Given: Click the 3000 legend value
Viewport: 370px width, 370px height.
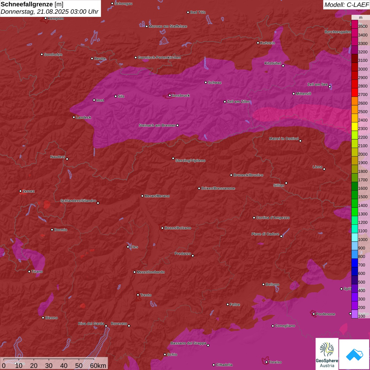Looking at the screenshot, I should pos(363,69).
